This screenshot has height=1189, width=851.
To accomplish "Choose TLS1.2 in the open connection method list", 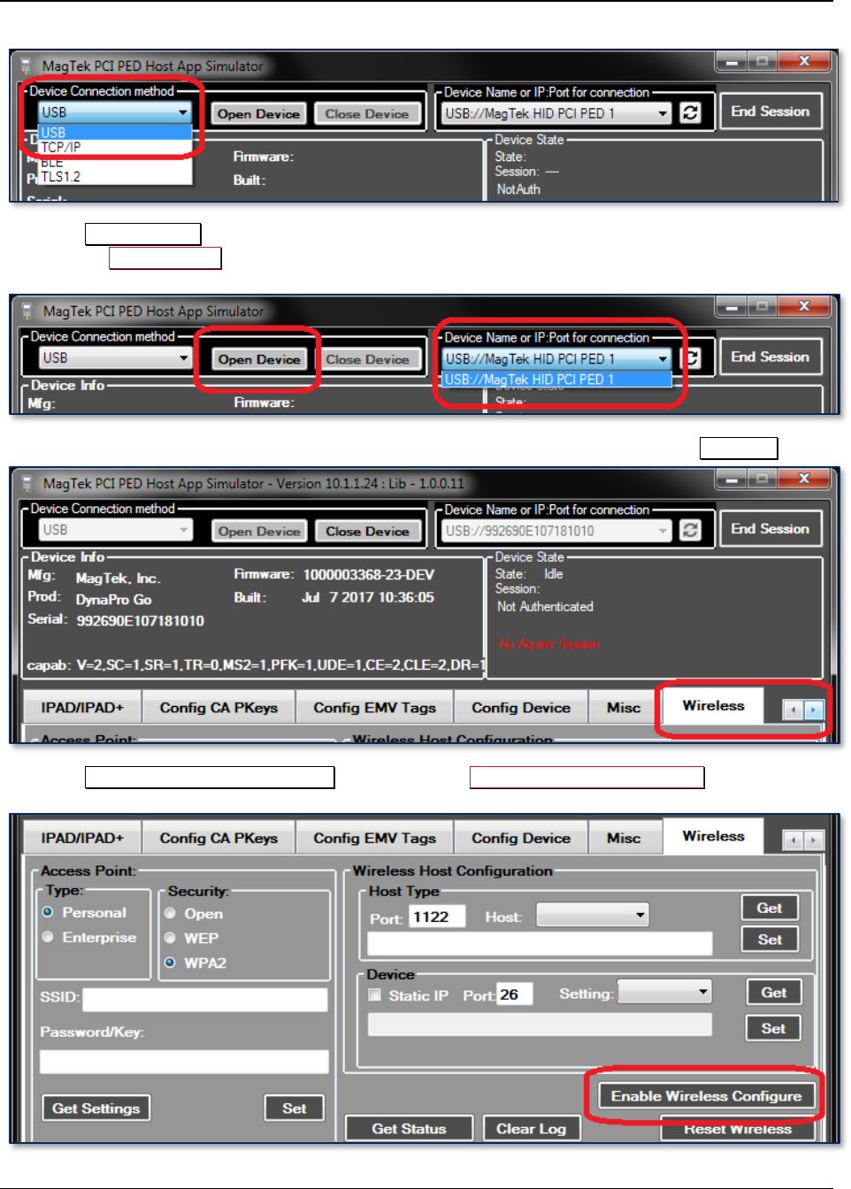I will point(115,177).
